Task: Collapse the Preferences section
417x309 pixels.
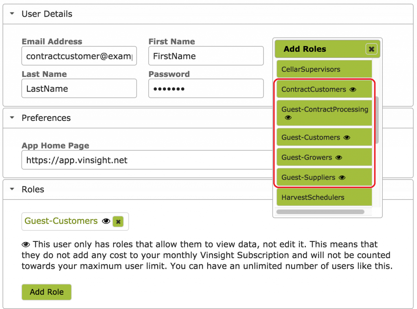Action: pos(11,118)
